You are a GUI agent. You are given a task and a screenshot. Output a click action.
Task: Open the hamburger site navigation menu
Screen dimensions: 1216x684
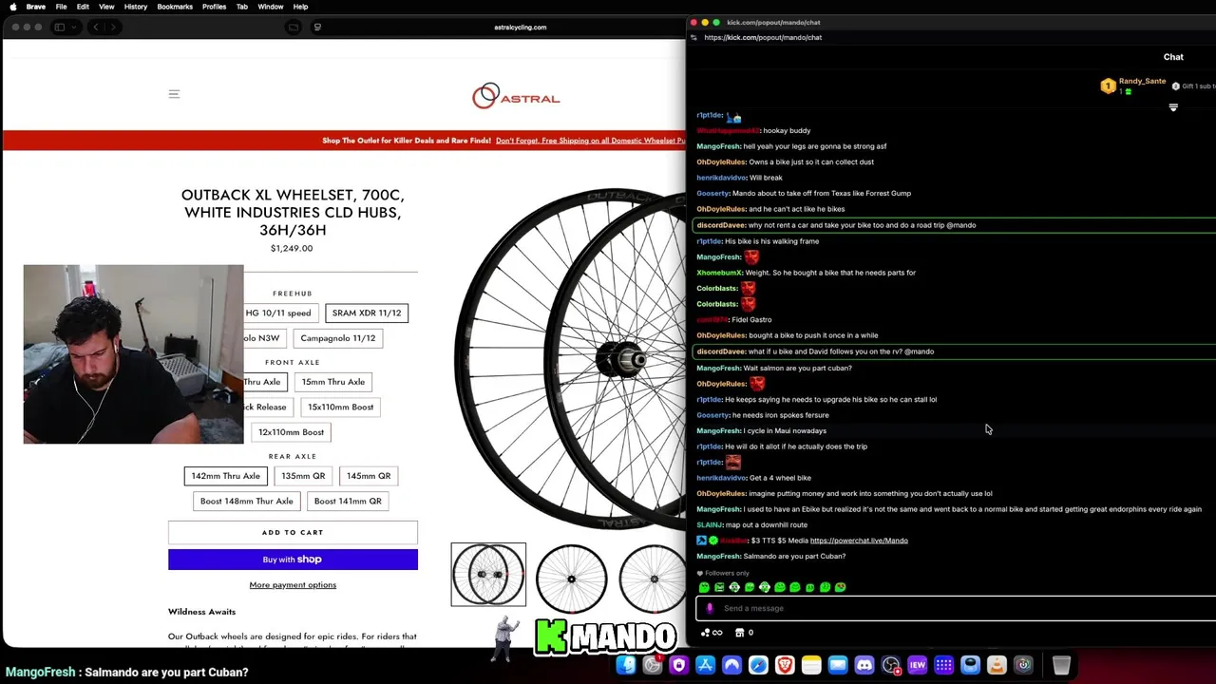(174, 94)
